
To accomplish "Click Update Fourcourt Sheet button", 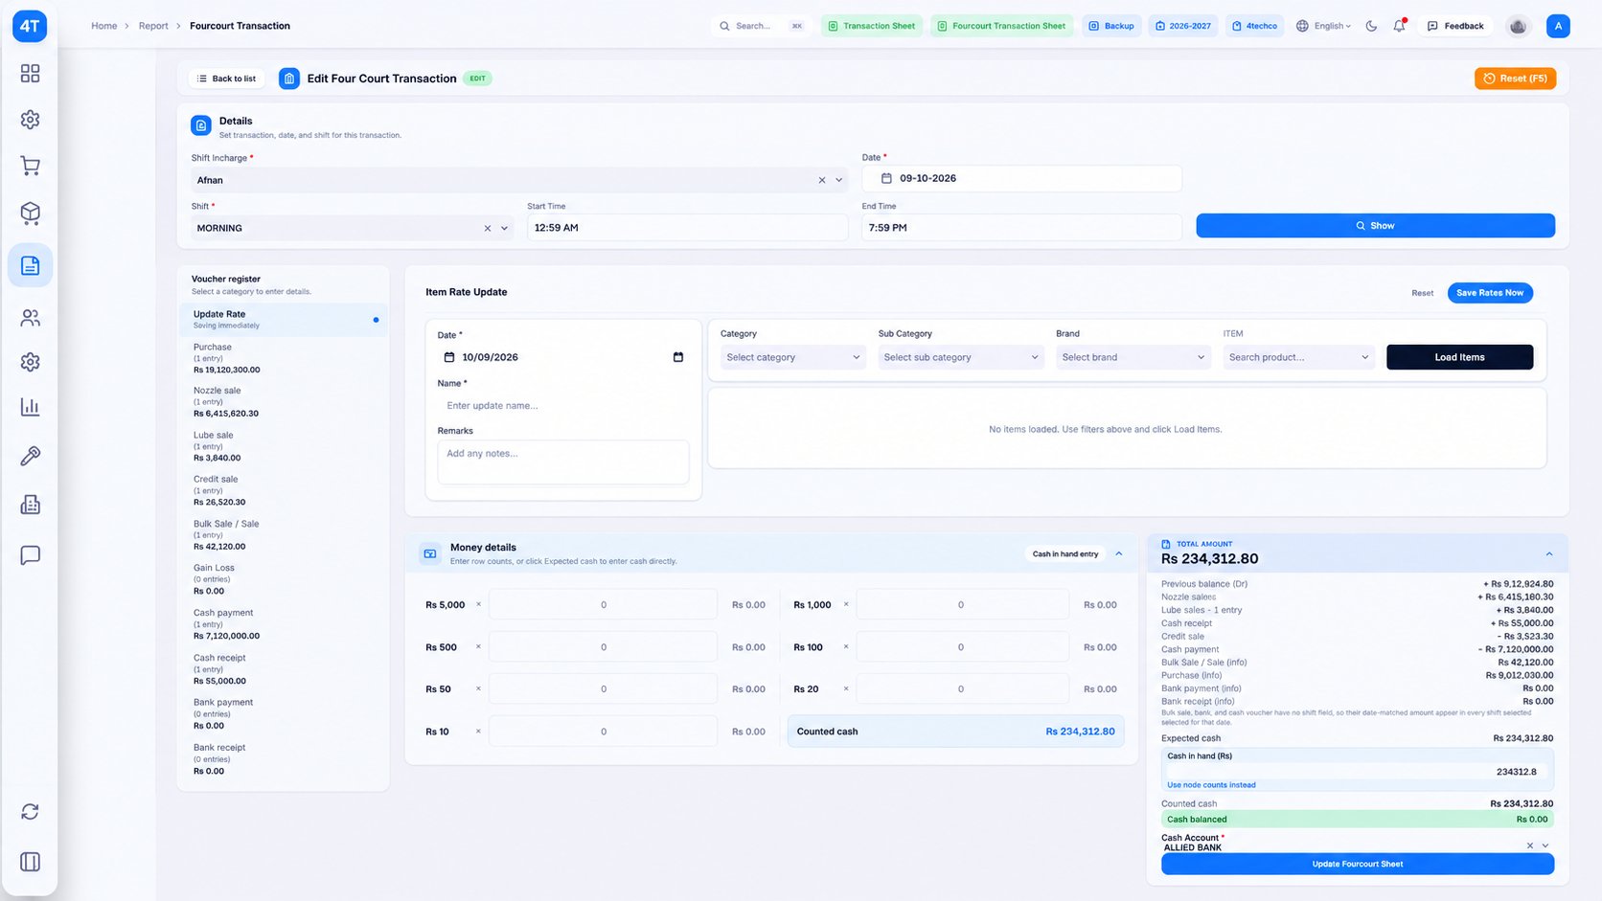I will tap(1358, 864).
